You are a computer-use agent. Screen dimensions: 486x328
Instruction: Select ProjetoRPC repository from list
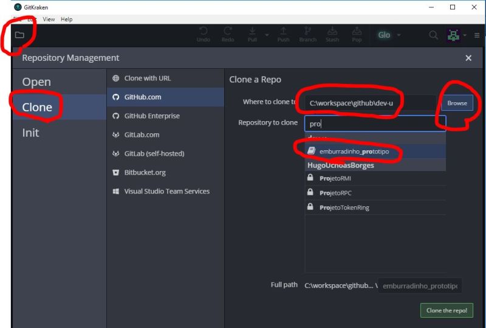[375, 193]
